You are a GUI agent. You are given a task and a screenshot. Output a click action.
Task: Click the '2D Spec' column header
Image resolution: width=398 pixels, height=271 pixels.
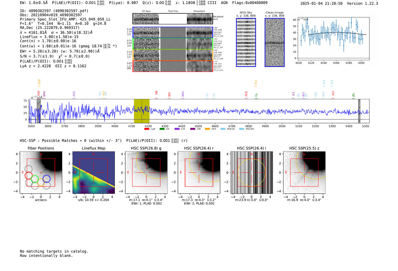tap(146, 11)
